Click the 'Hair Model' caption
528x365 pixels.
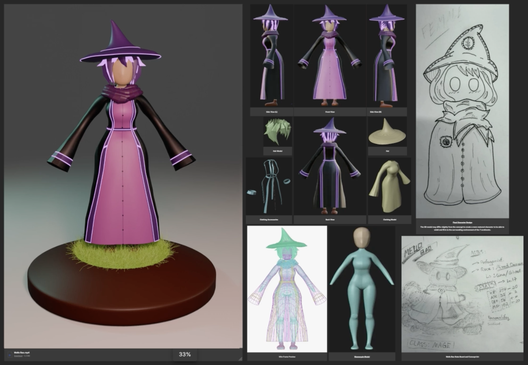pyautogui.click(x=278, y=151)
